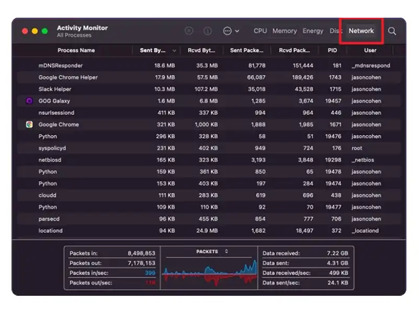Click the yellow minimize window button

(34, 31)
